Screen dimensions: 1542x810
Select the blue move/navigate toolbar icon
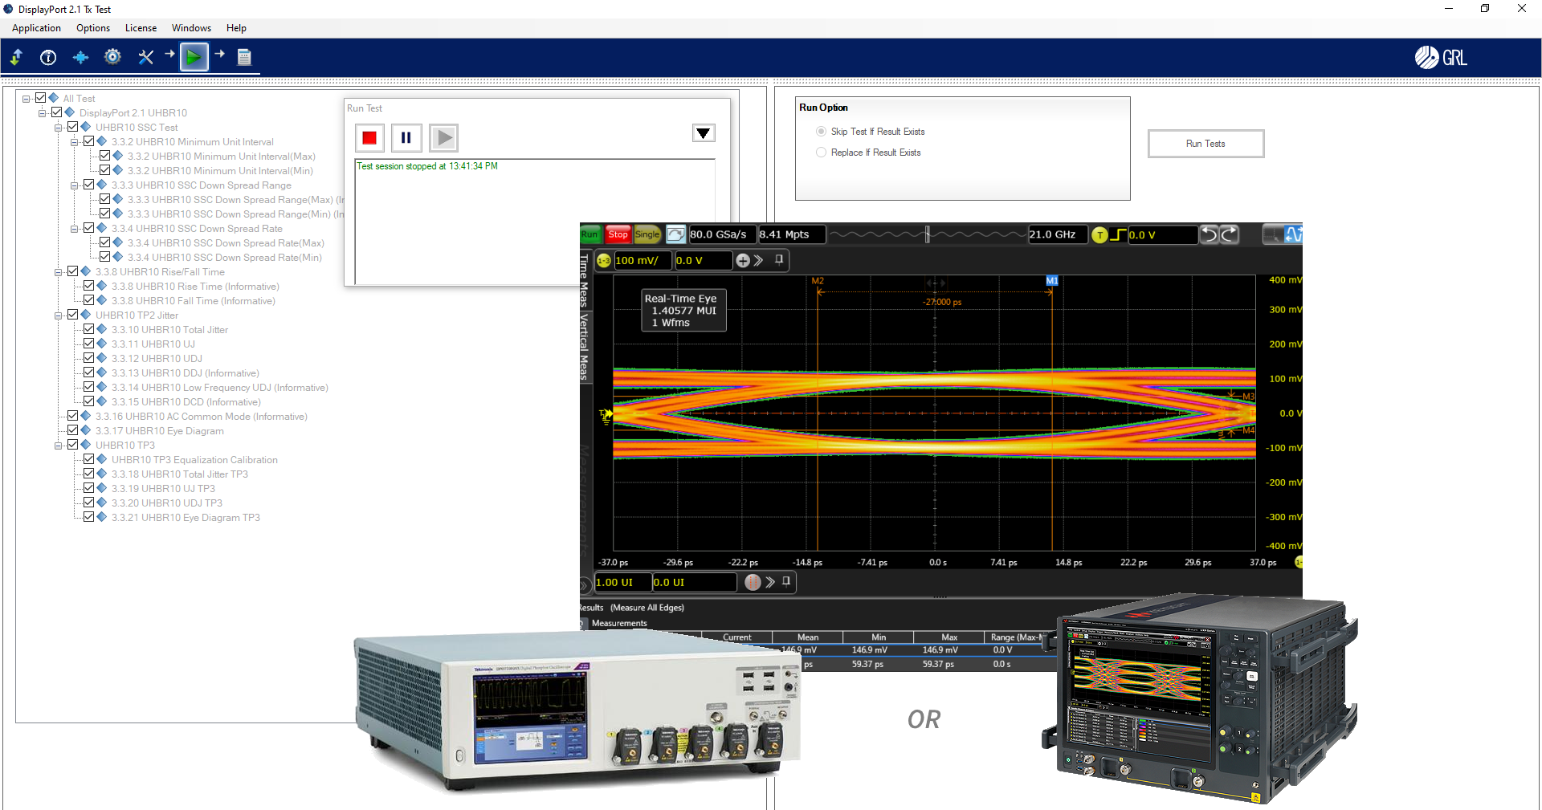(80, 57)
